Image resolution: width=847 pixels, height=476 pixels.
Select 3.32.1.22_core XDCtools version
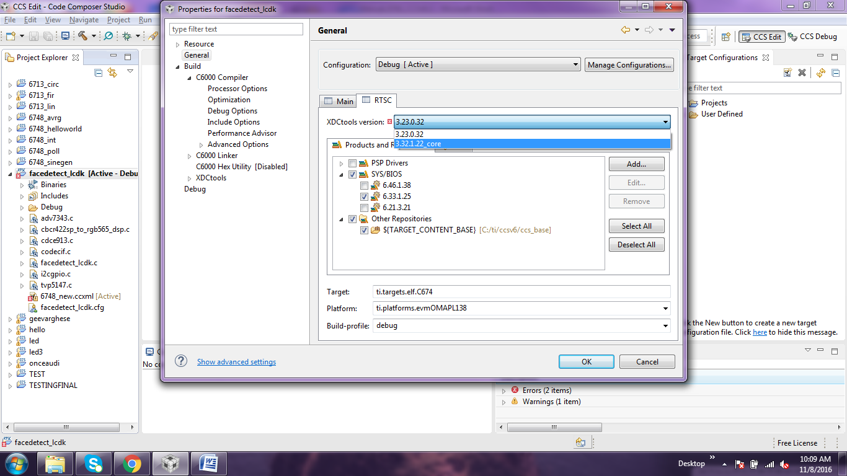532,144
